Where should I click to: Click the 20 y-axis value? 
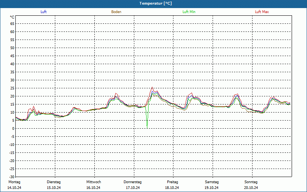[12, 96]
